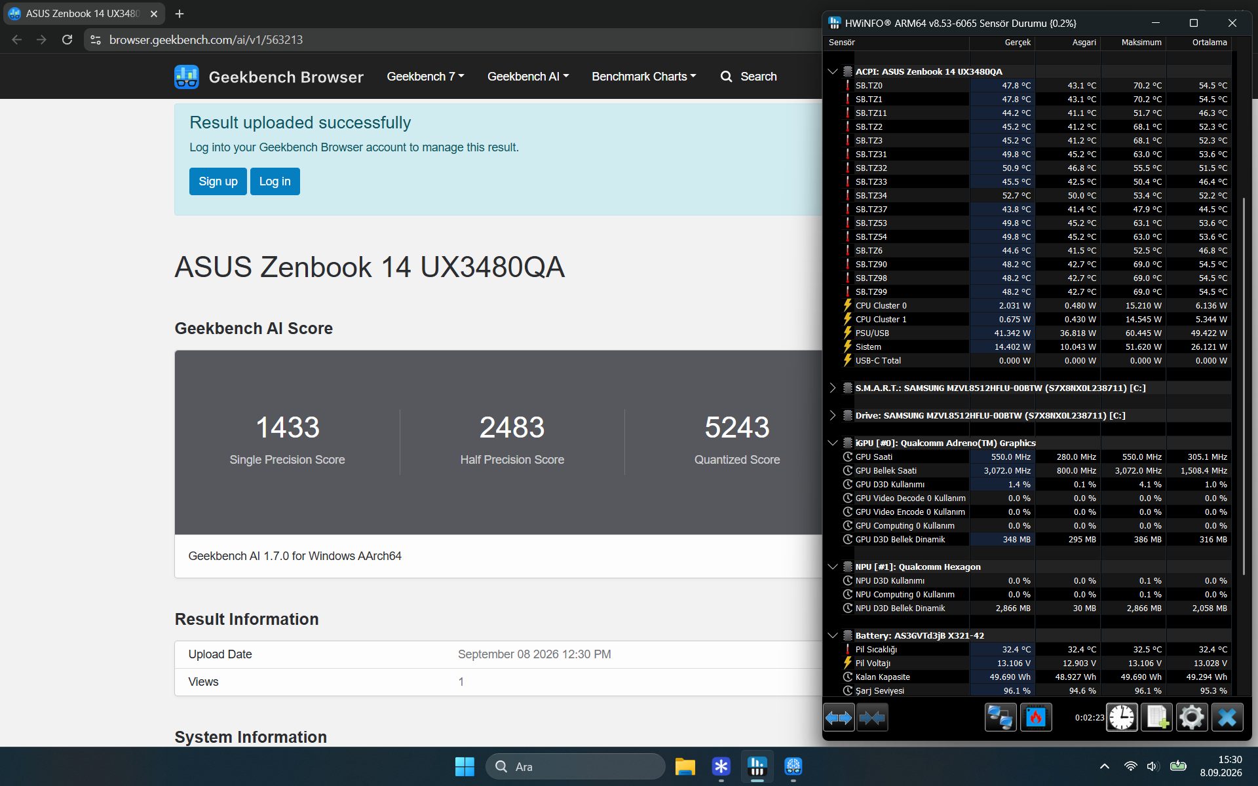Click Windows taskbar search box

coord(575,766)
